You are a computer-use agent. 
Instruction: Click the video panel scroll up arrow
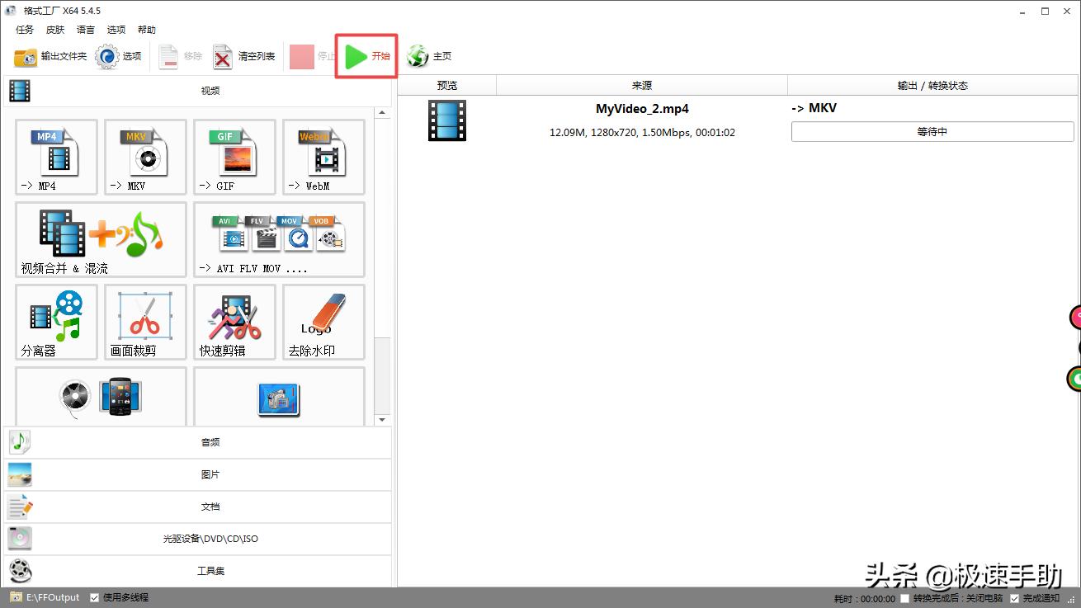coord(382,113)
